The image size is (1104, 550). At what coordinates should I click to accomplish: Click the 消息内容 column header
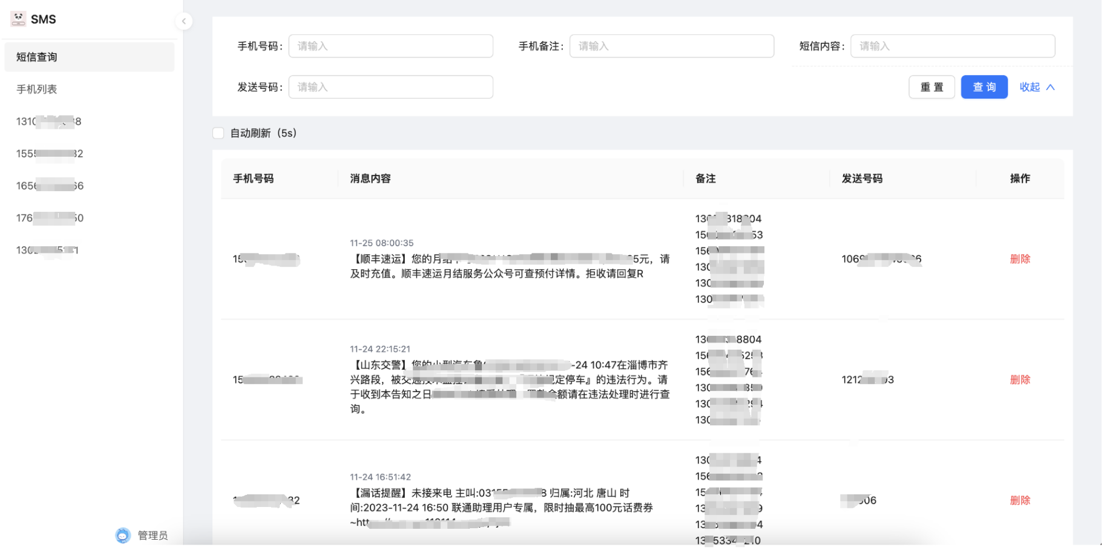click(370, 178)
